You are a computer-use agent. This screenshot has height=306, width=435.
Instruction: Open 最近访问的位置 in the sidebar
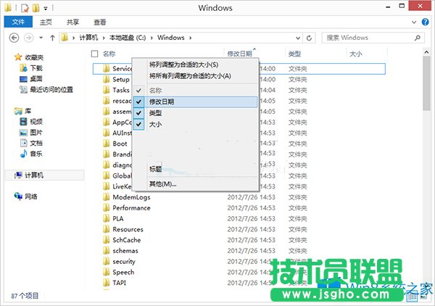pos(51,89)
